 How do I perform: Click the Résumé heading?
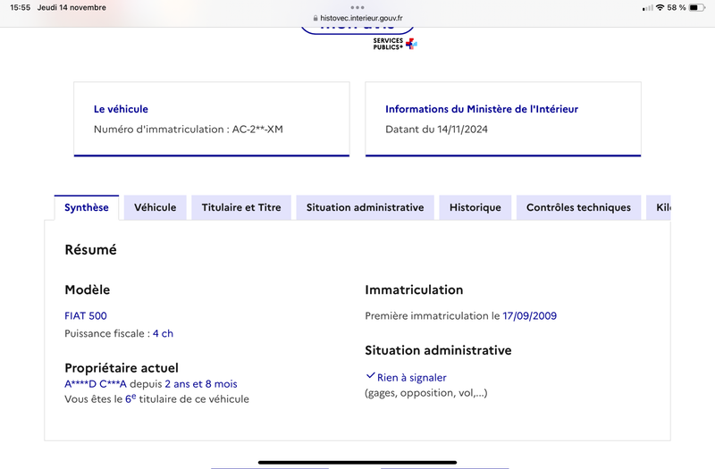[91, 250]
